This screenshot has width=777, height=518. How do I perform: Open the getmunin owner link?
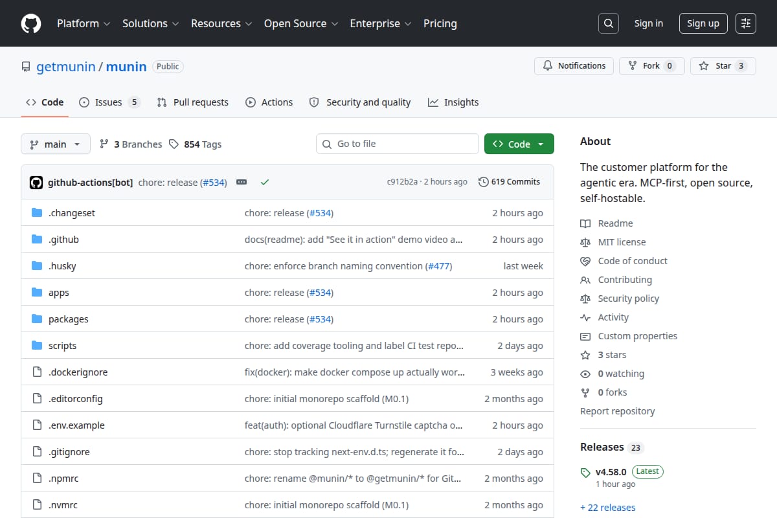pyautogui.click(x=66, y=67)
